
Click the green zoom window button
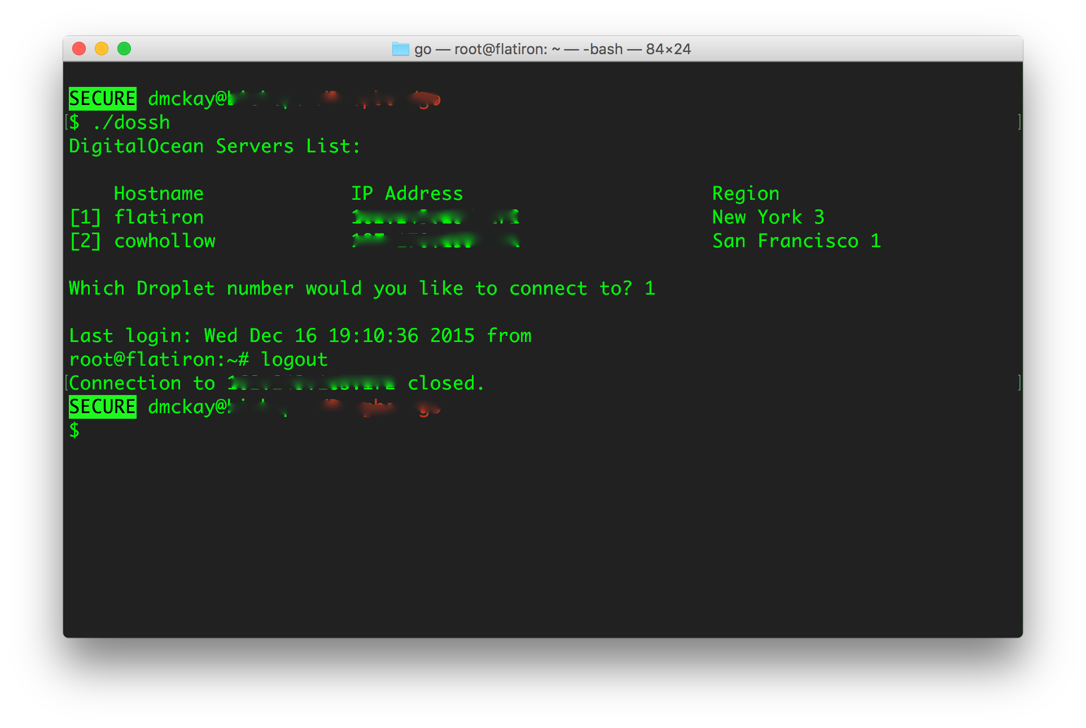coord(124,49)
